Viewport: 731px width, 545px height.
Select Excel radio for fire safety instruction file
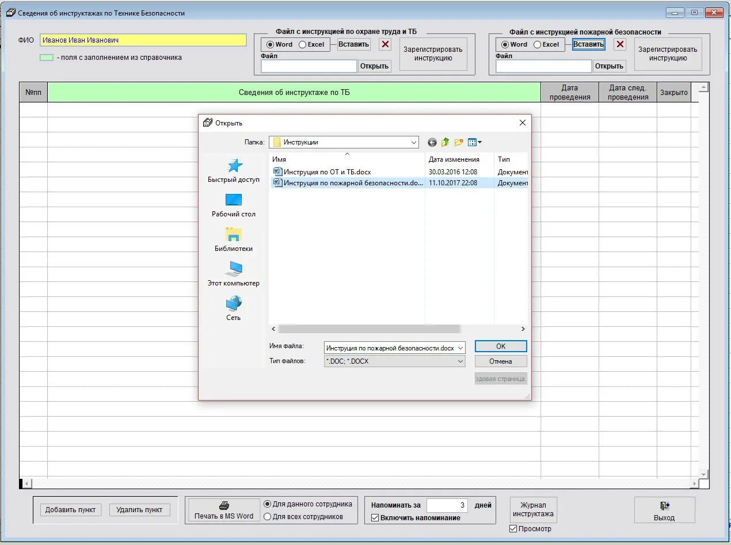pyautogui.click(x=537, y=44)
